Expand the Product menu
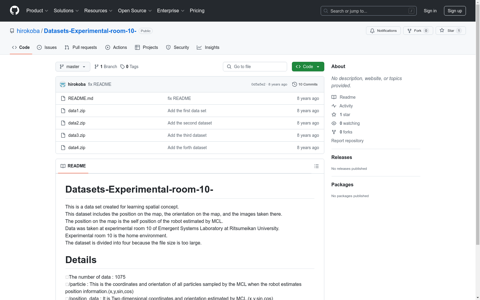Viewport: 480px width, 300px height. (37, 10)
